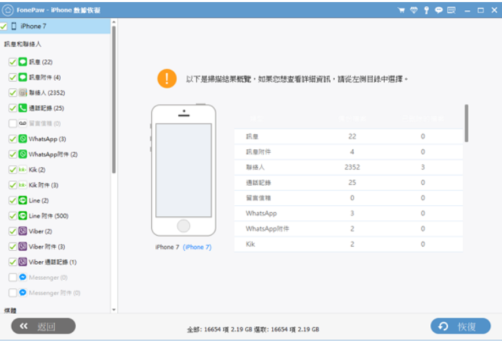Click the voicemail icon
The width and height of the screenshot is (502, 342).
22,123
